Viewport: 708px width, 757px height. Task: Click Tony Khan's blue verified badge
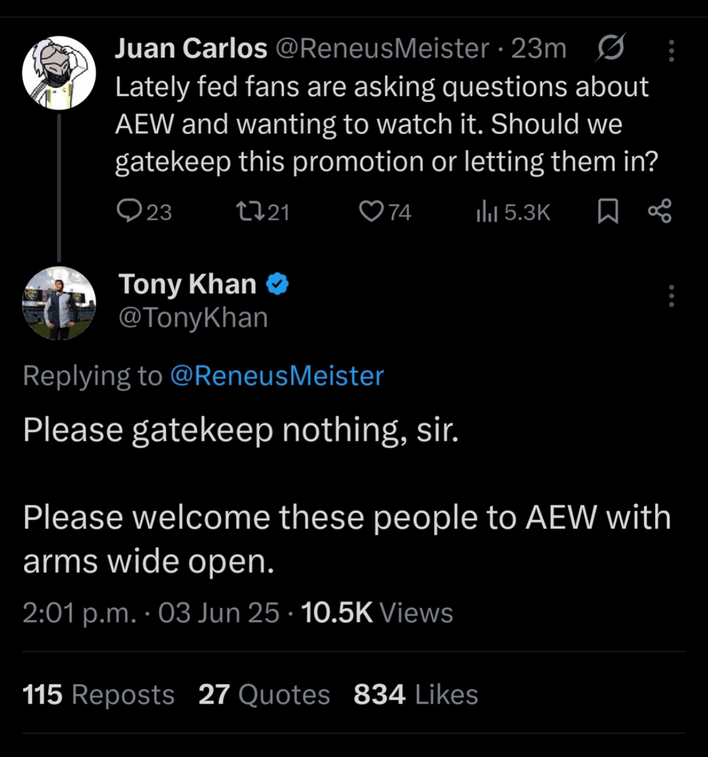click(x=277, y=284)
